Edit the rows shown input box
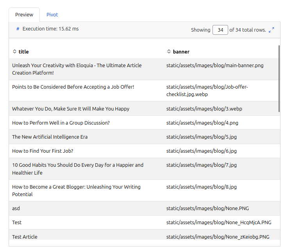Screen dimensions: 284x248 click(220, 30)
